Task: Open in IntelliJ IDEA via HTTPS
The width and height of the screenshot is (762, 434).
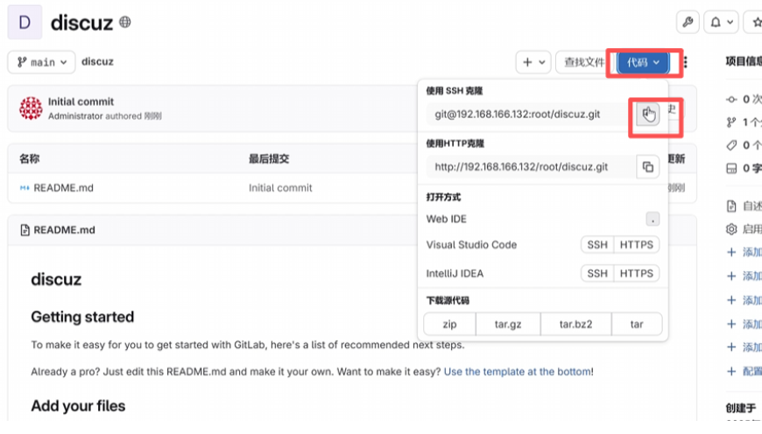Action: click(x=636, y=273)
